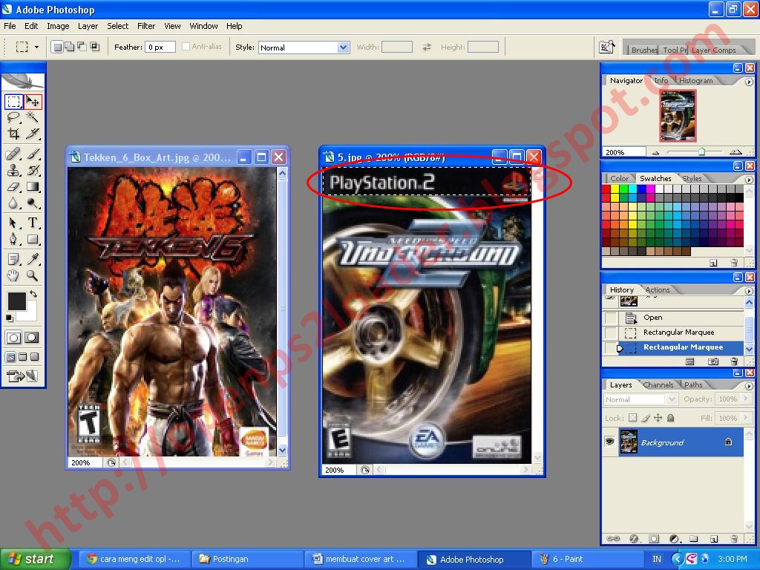Choose New selection mode button

click(58, 47)
